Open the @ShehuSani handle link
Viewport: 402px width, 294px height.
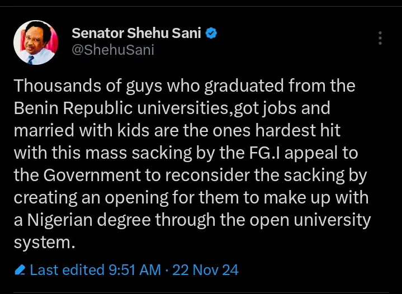[x=113, y=50]
